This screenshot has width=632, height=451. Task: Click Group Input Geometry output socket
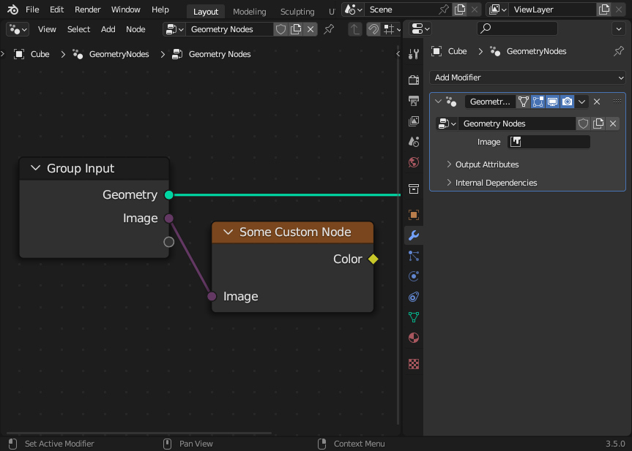(x=169, y=195)
